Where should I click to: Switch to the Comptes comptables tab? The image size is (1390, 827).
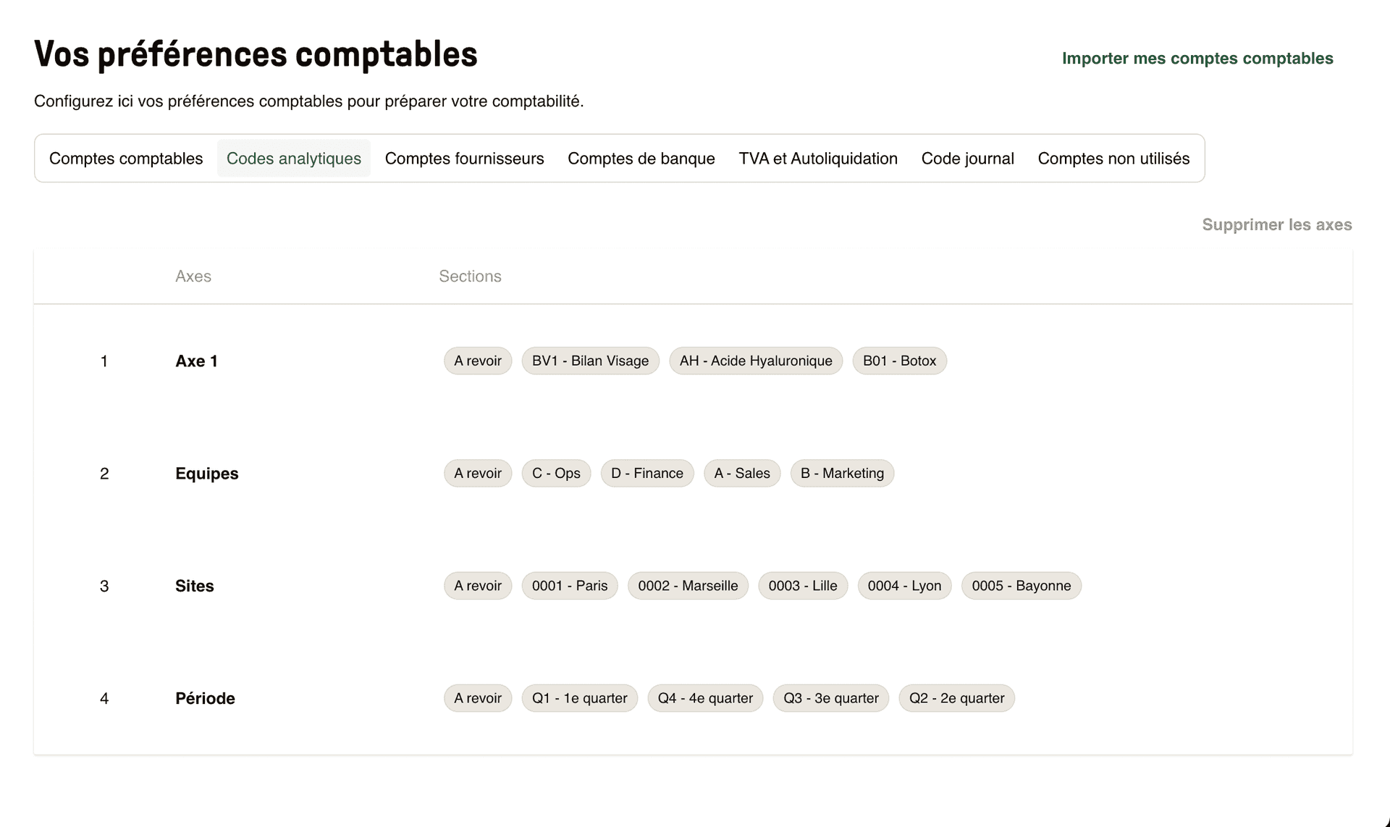click(x=125, y=158)
